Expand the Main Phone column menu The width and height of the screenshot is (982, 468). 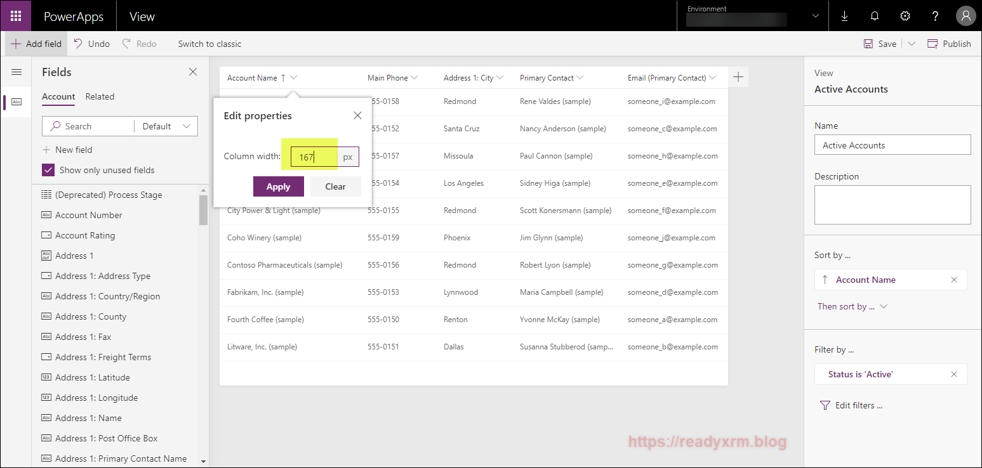click(x=415, y=78)
